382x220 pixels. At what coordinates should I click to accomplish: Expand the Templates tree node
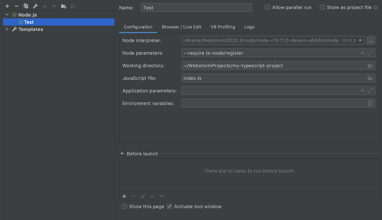tap(7, 29)
